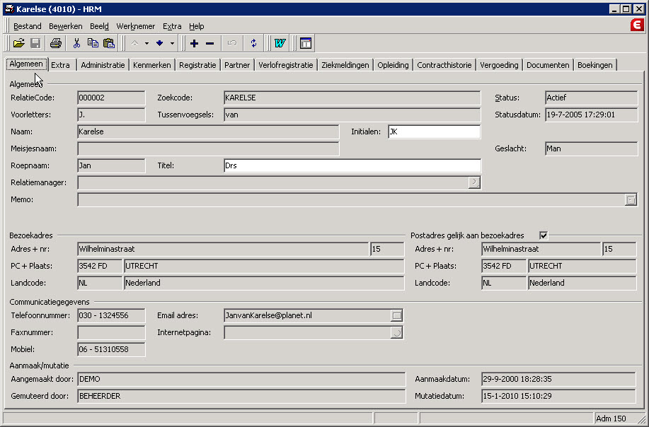The image size is (649, 427).
Task: Click the Initialen input field
Action: click(x=434, y=131)
